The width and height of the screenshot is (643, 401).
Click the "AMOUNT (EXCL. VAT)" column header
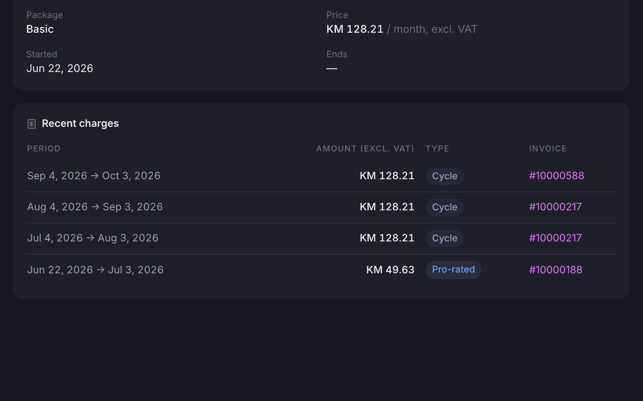pos(365,149)
